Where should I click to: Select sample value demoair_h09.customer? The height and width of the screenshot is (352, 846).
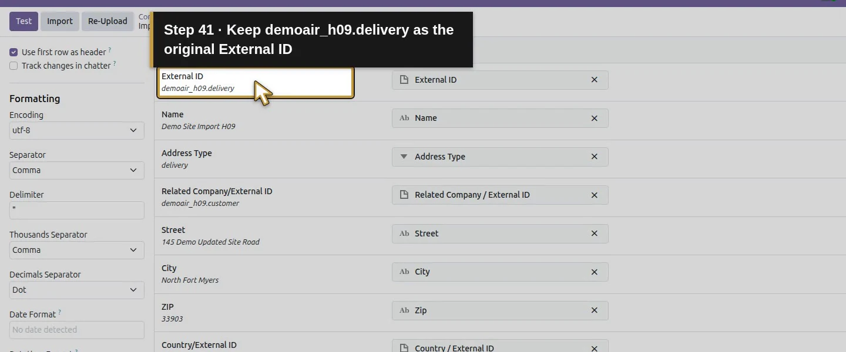(200, 204)
